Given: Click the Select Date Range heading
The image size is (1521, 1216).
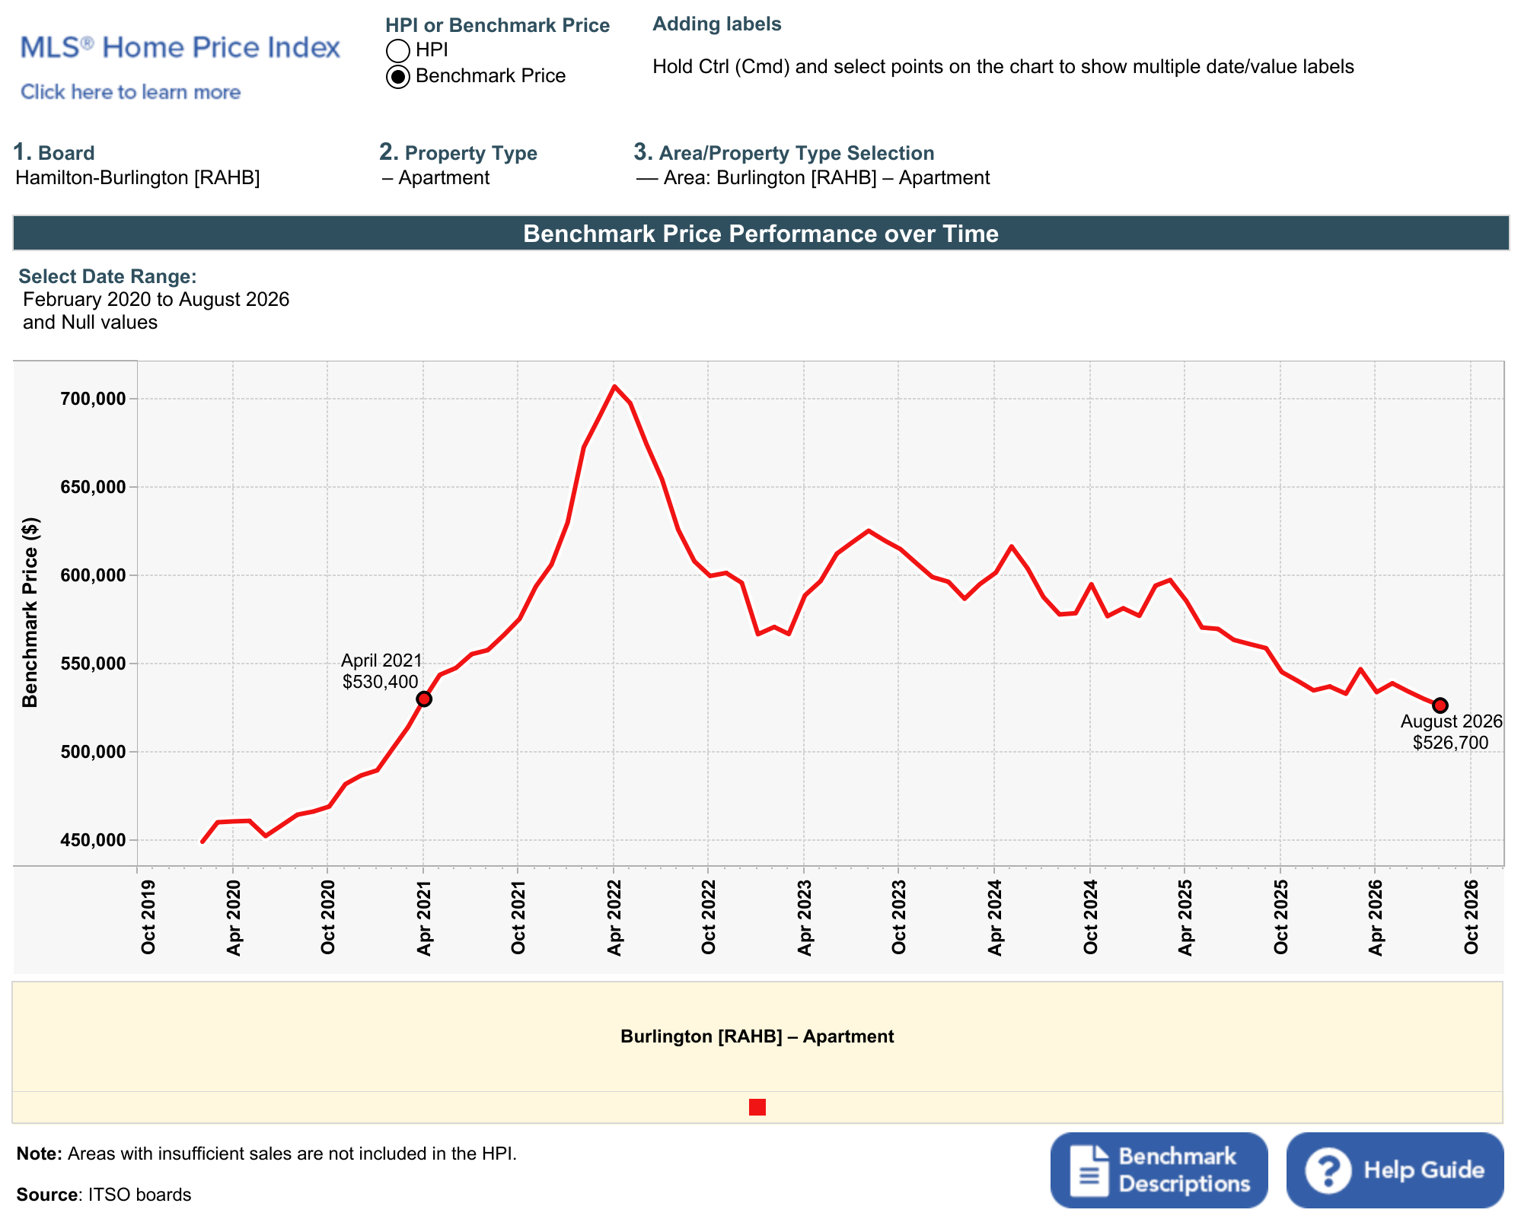Looking at the screenshot, I should coord(107,276).
